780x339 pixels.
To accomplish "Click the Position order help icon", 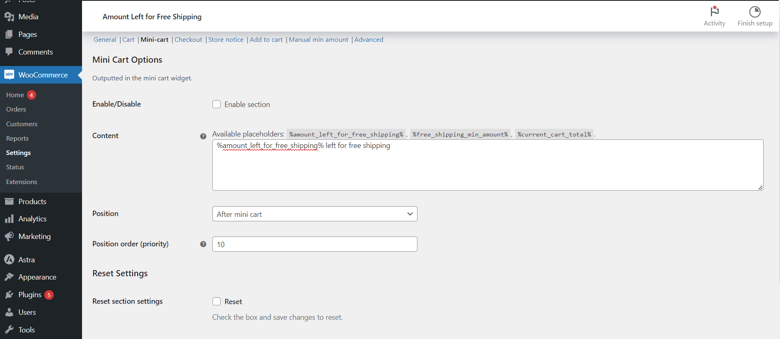I will (203, 244).
